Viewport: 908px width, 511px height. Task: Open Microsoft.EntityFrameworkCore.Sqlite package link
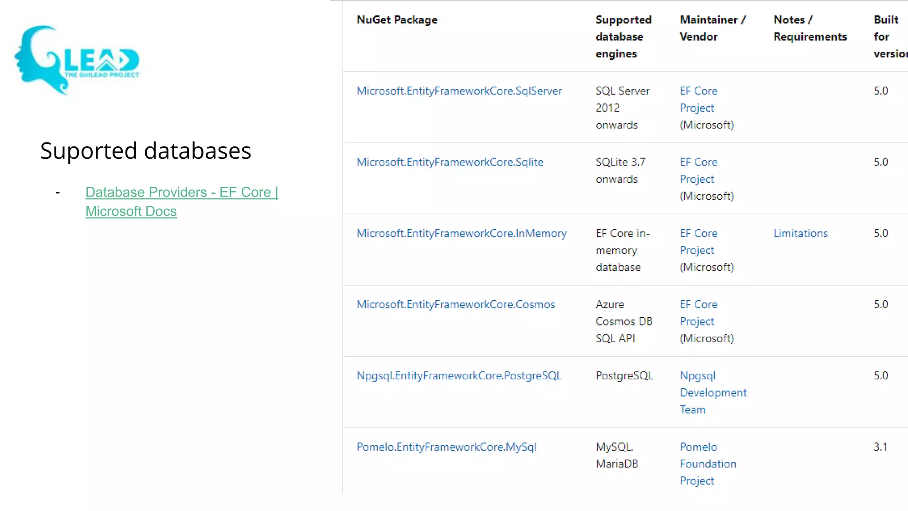point(450,162)
